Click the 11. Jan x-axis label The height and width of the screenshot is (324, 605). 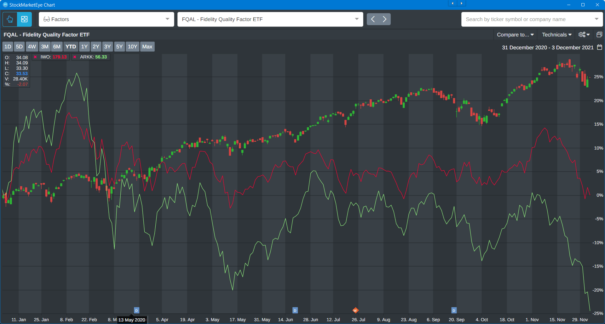pos(19,320)
